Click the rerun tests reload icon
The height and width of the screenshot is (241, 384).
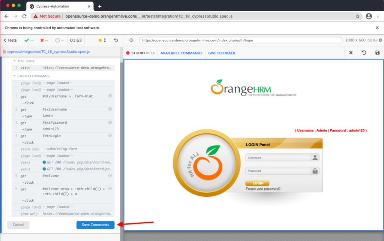click(116, 40)
